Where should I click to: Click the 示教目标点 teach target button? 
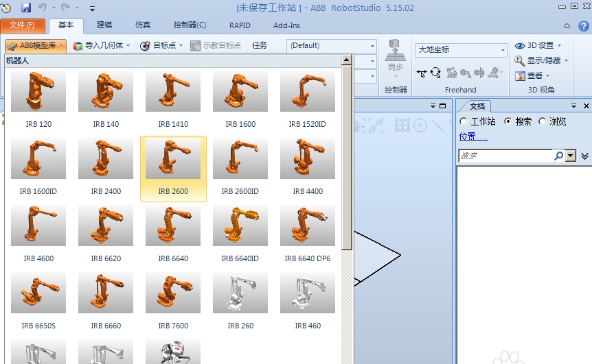pos(216,46)
